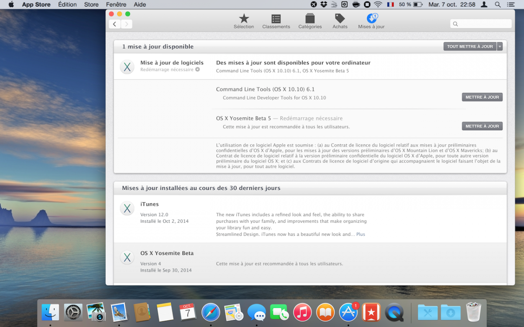Screen dimensions: 524x327
Task: Collapse the Redémarrage nécessaire disclosure arrow
Action: pos(197,70)
